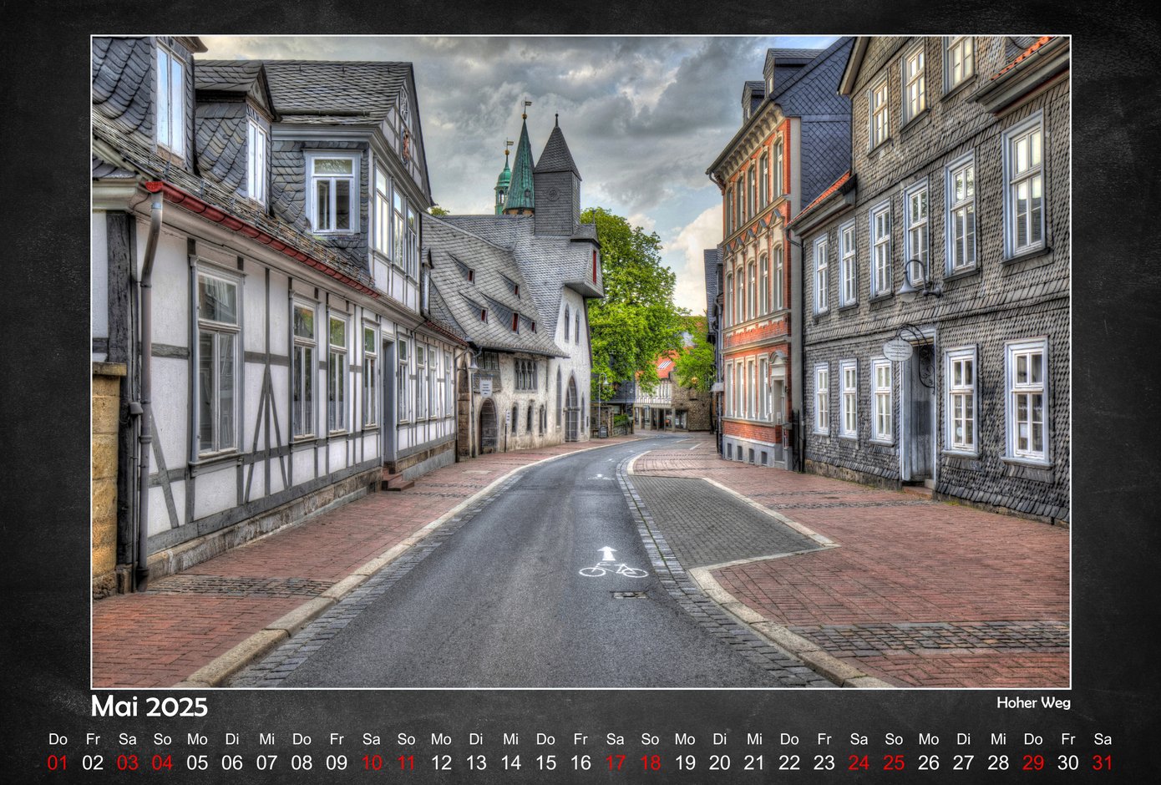
Task: Choose date 07 in the calendar
Action: click(x=266, y=762)
